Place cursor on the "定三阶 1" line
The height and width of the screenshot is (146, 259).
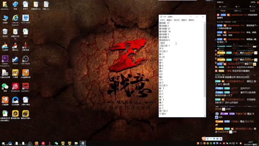[163, 85]
